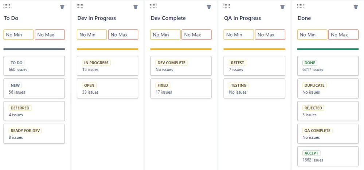Delete the Done column using trash icon

(x=356, y=7)
